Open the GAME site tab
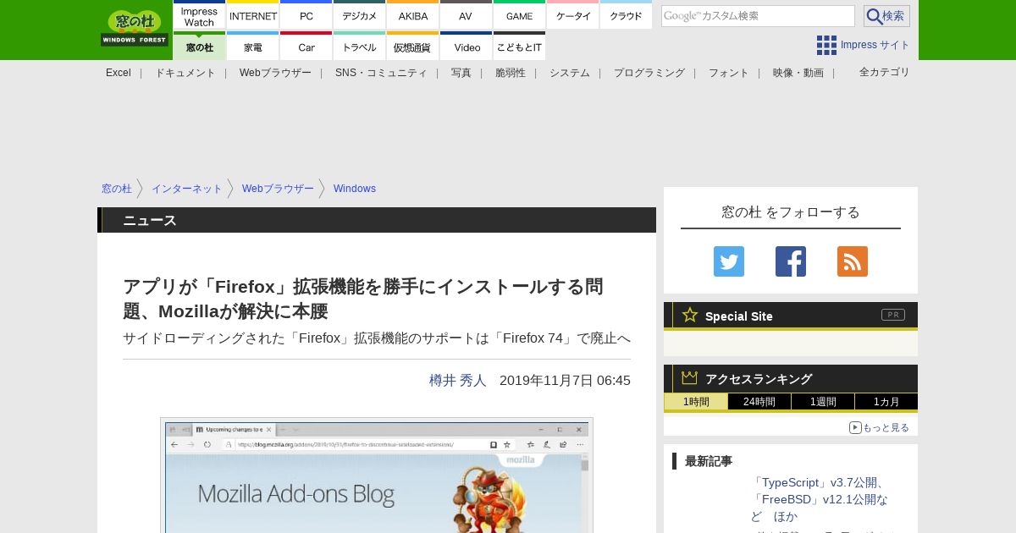The height and width of the screenshot is (533, 1016). tap(520, 15)
